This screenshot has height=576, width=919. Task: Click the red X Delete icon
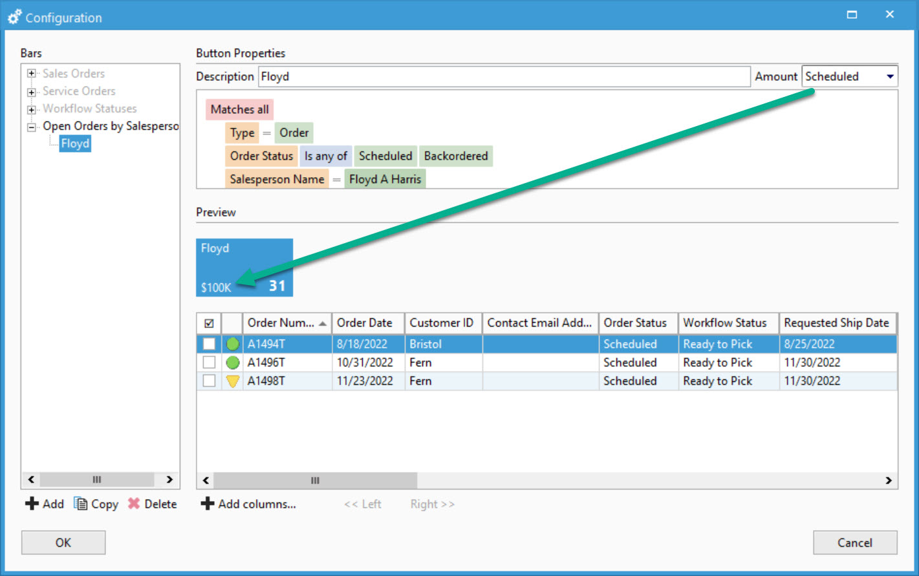[134, 504]
